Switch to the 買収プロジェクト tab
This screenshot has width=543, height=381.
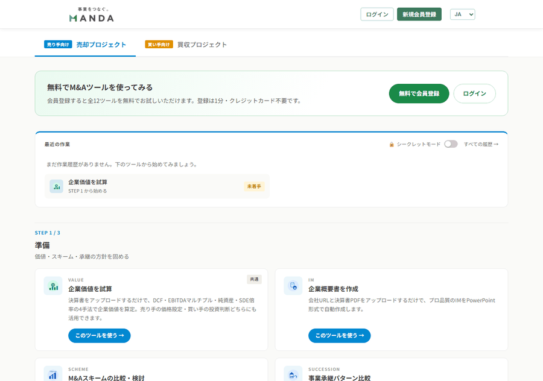(186, 45)
